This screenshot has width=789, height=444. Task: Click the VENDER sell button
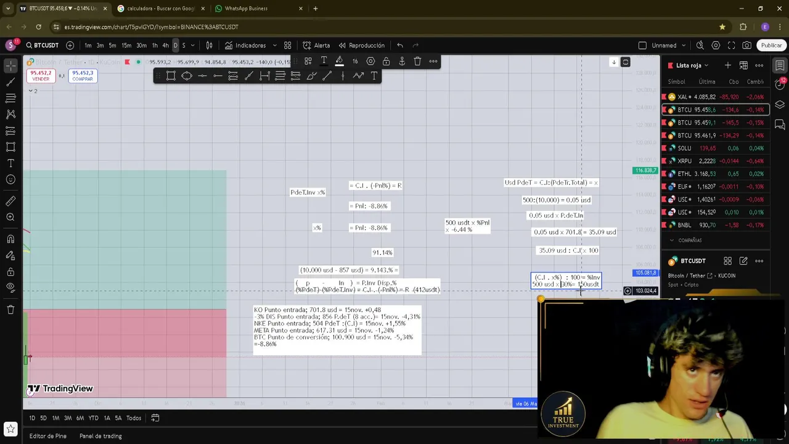[41, 76]
